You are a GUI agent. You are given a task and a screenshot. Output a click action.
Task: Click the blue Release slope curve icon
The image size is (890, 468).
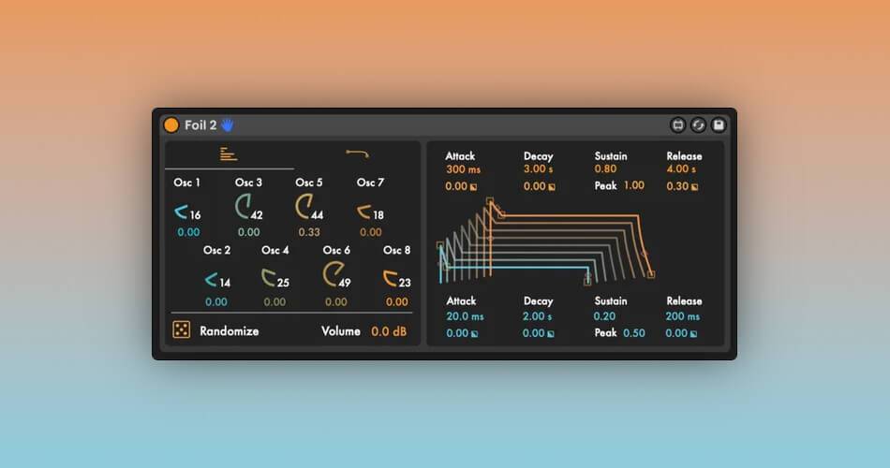[693, 333]
